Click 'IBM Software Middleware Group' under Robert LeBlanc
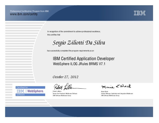This screenshot has height=123, width=159. point(62,96)
